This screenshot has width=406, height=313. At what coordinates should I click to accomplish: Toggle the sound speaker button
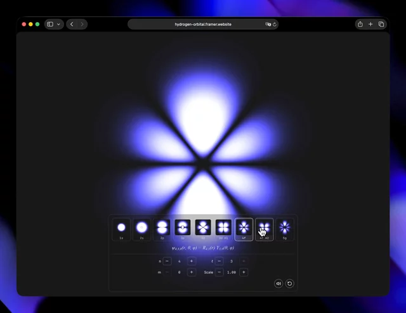click(278, 283)
